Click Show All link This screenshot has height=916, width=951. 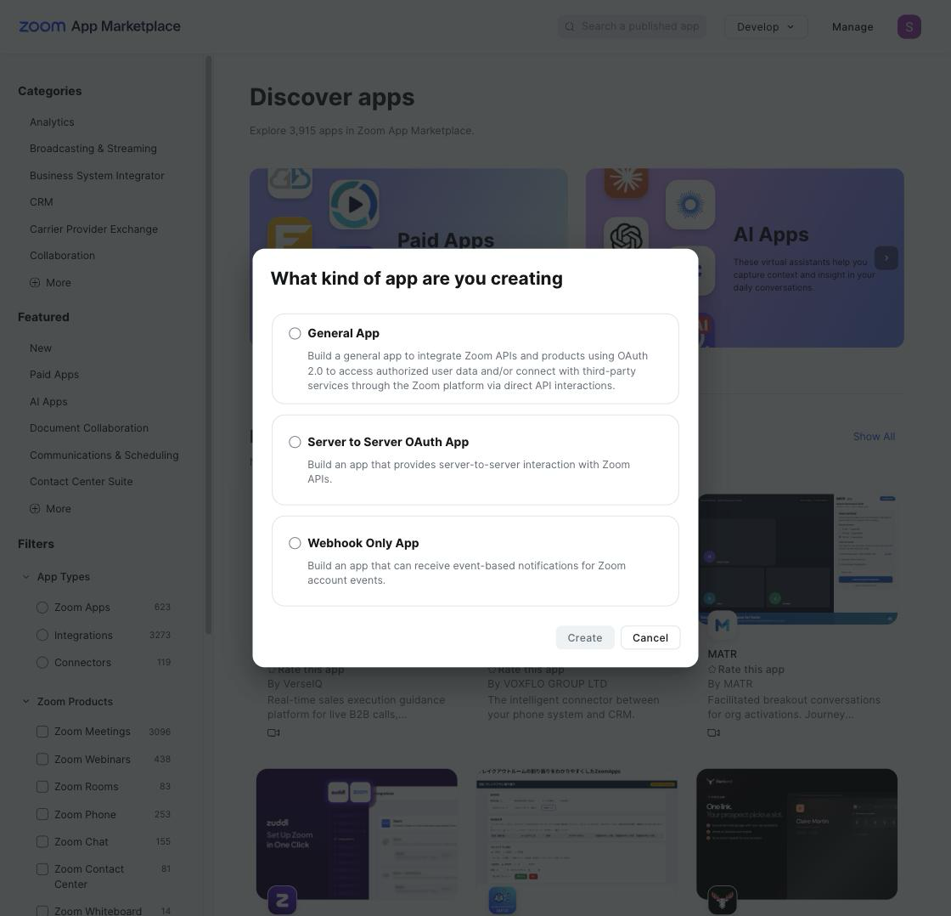click(874, 437)
